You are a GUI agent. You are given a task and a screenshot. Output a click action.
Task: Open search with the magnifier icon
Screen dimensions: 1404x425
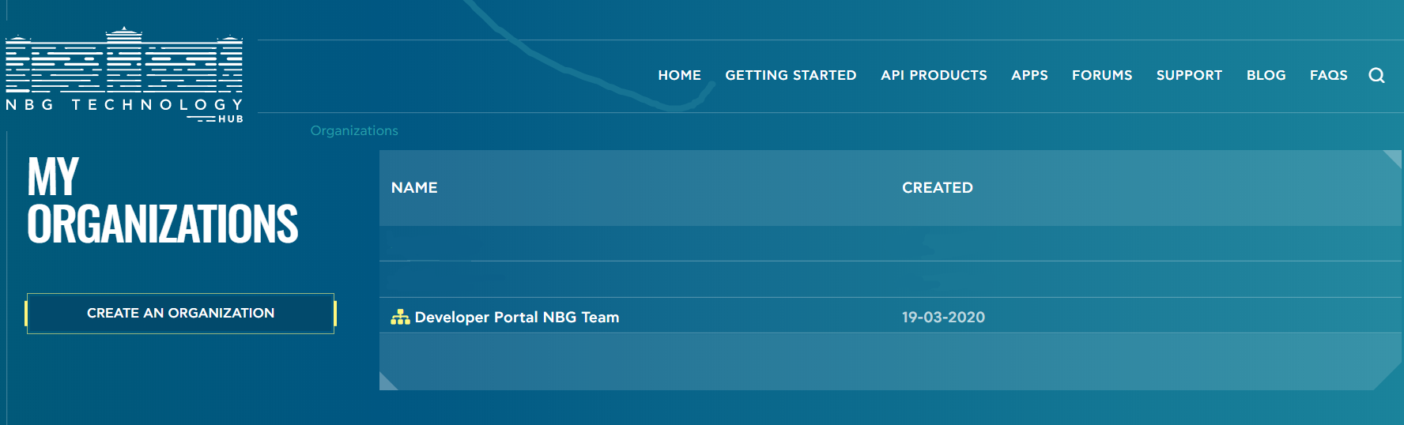[x=1376, y=75]
